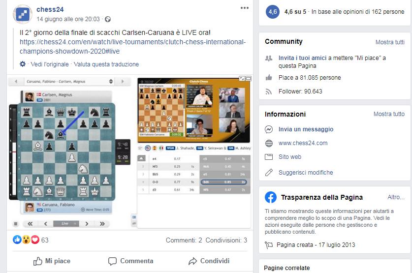The height and width of the screenshot is (273, 412).
Task: Open the Caruana - Carlsen game selector dropdown
Action: 69,81
